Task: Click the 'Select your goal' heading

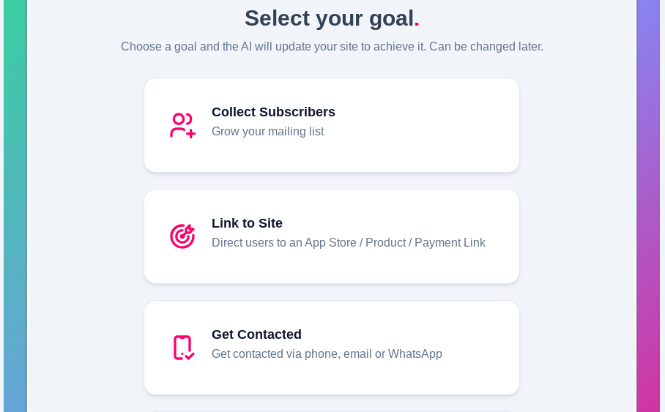Action: (x=329, y=18)
